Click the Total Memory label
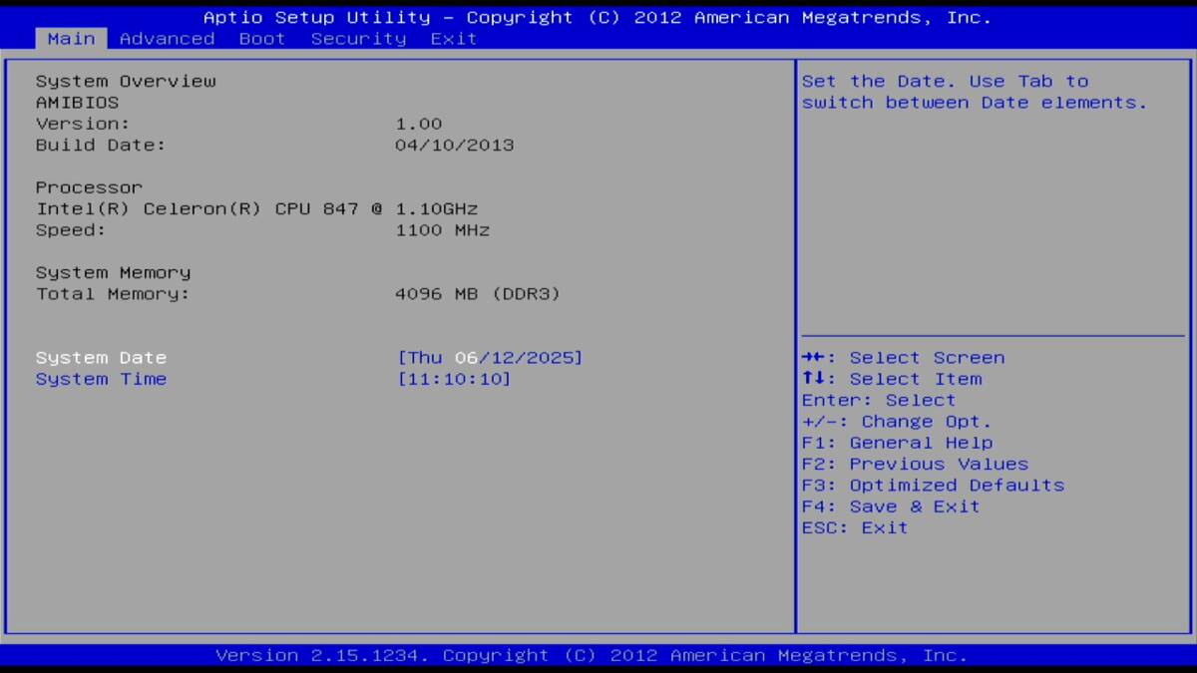1197x673 pixels. [113, 294]
